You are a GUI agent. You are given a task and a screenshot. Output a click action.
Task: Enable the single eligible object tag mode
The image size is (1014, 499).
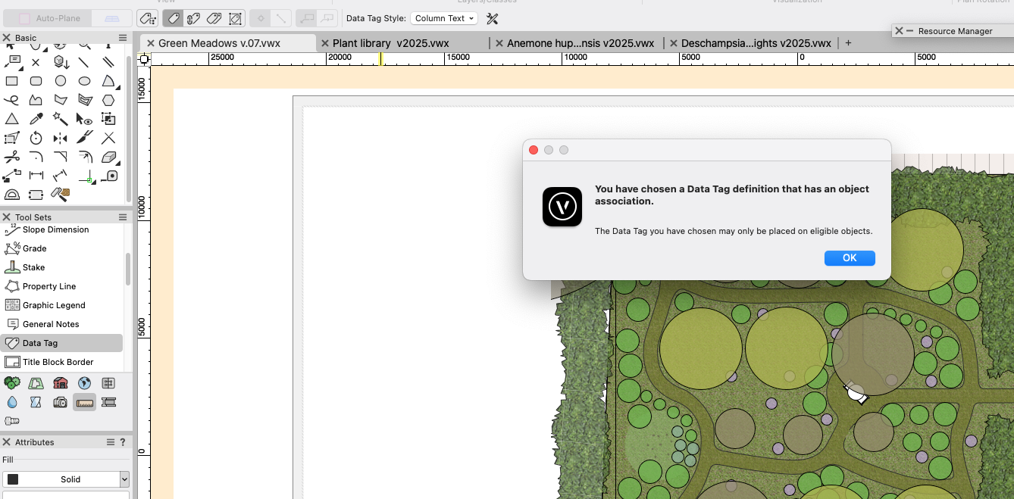pyautogui.click(x=172, y=18)
